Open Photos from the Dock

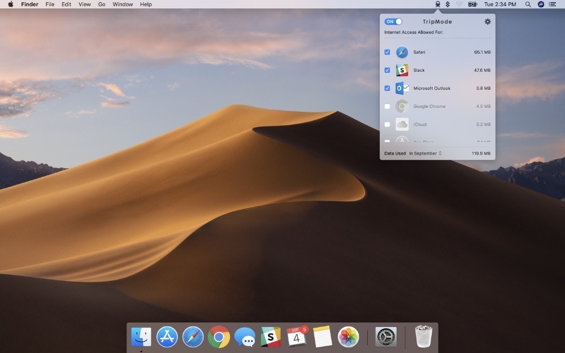pos(348,337)
